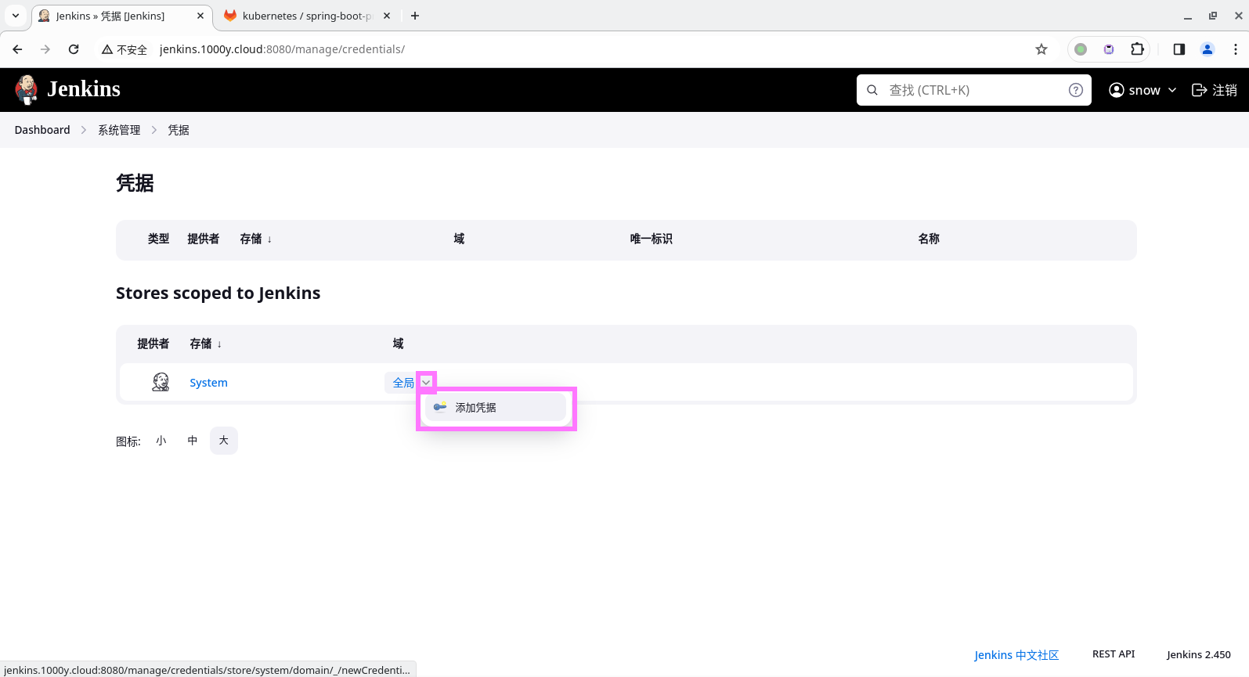Click the 唯一标识 column header
Viewport: 1249px width, 677px height.
pyautogui.click(x=652, y=239)
